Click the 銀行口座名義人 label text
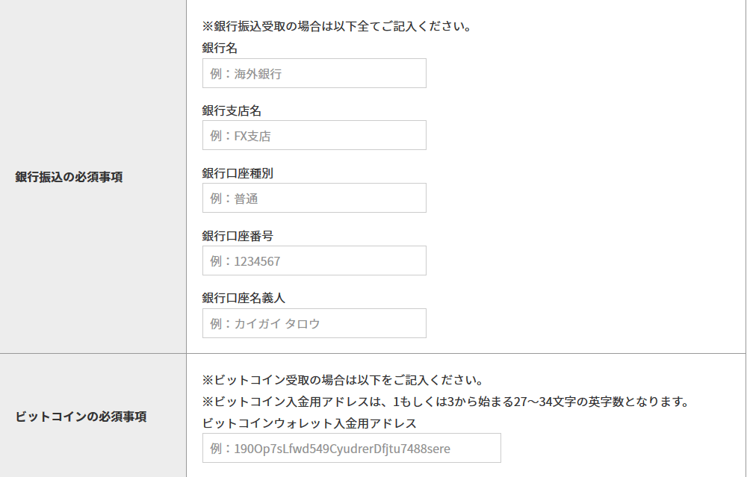 point(244,298)
